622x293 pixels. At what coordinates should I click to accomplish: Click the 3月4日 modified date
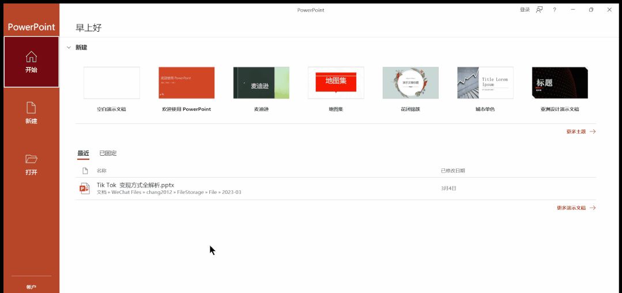point(448,188)
